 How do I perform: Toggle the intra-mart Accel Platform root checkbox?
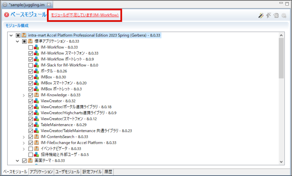[x=18, y=35]
